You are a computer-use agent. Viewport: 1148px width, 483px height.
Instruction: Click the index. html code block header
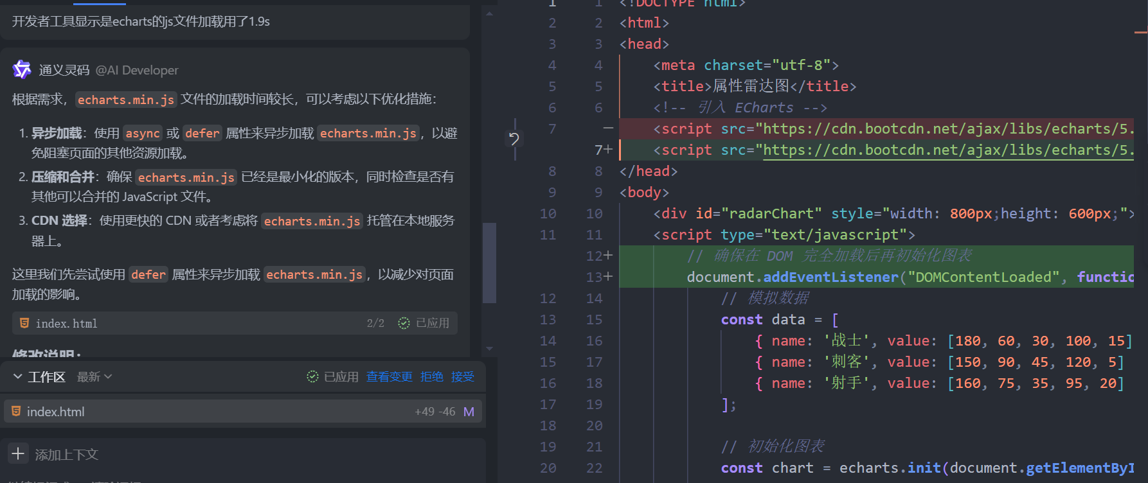[235, 323]
